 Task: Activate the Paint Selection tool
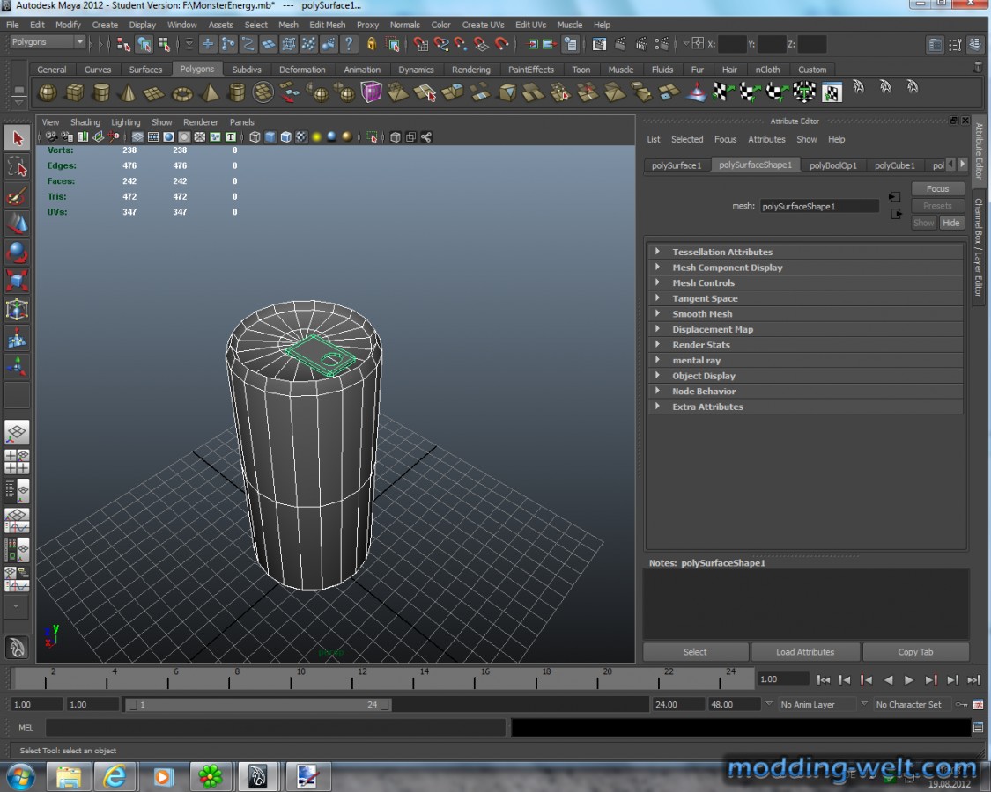[x=17, y=196]
